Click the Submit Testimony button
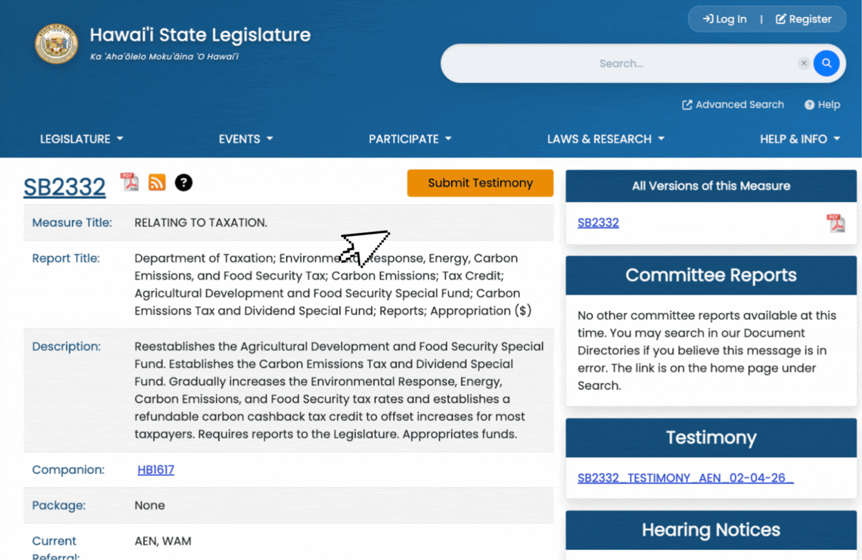This screenshot has height=560, width=862. pyautogui.click(x=480, y=183)
